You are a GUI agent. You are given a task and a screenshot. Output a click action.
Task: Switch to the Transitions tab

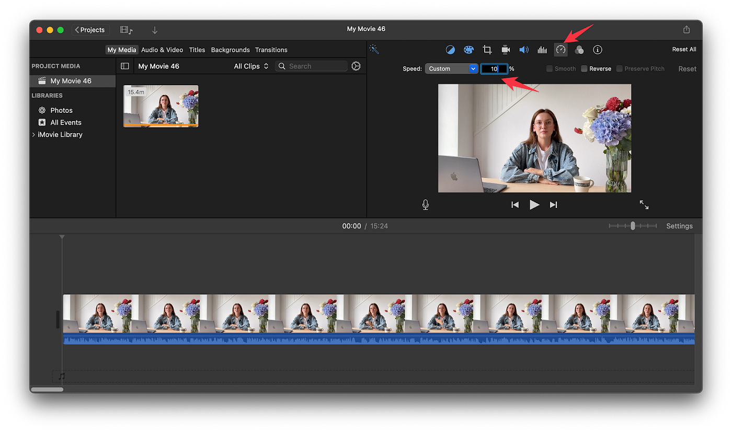point(271,50)
